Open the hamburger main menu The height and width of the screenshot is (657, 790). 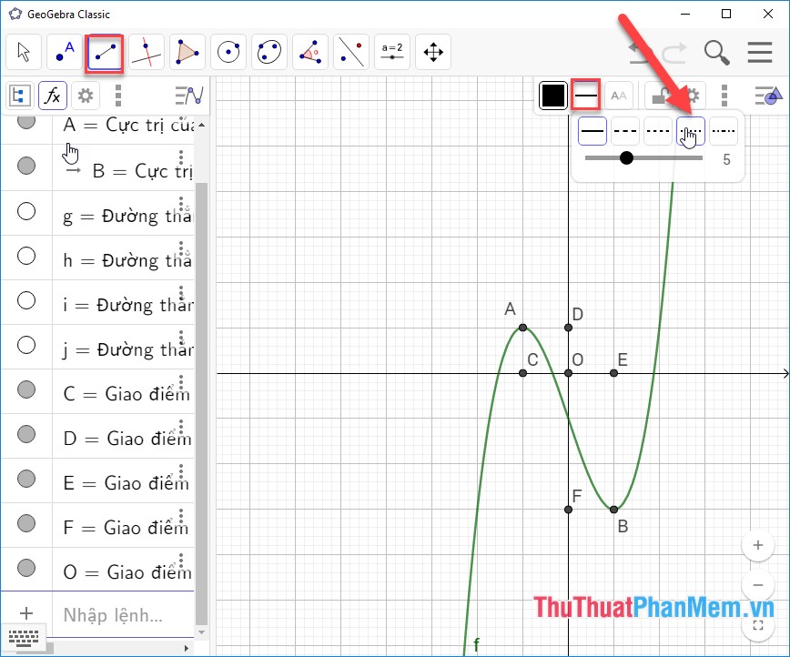760,52
